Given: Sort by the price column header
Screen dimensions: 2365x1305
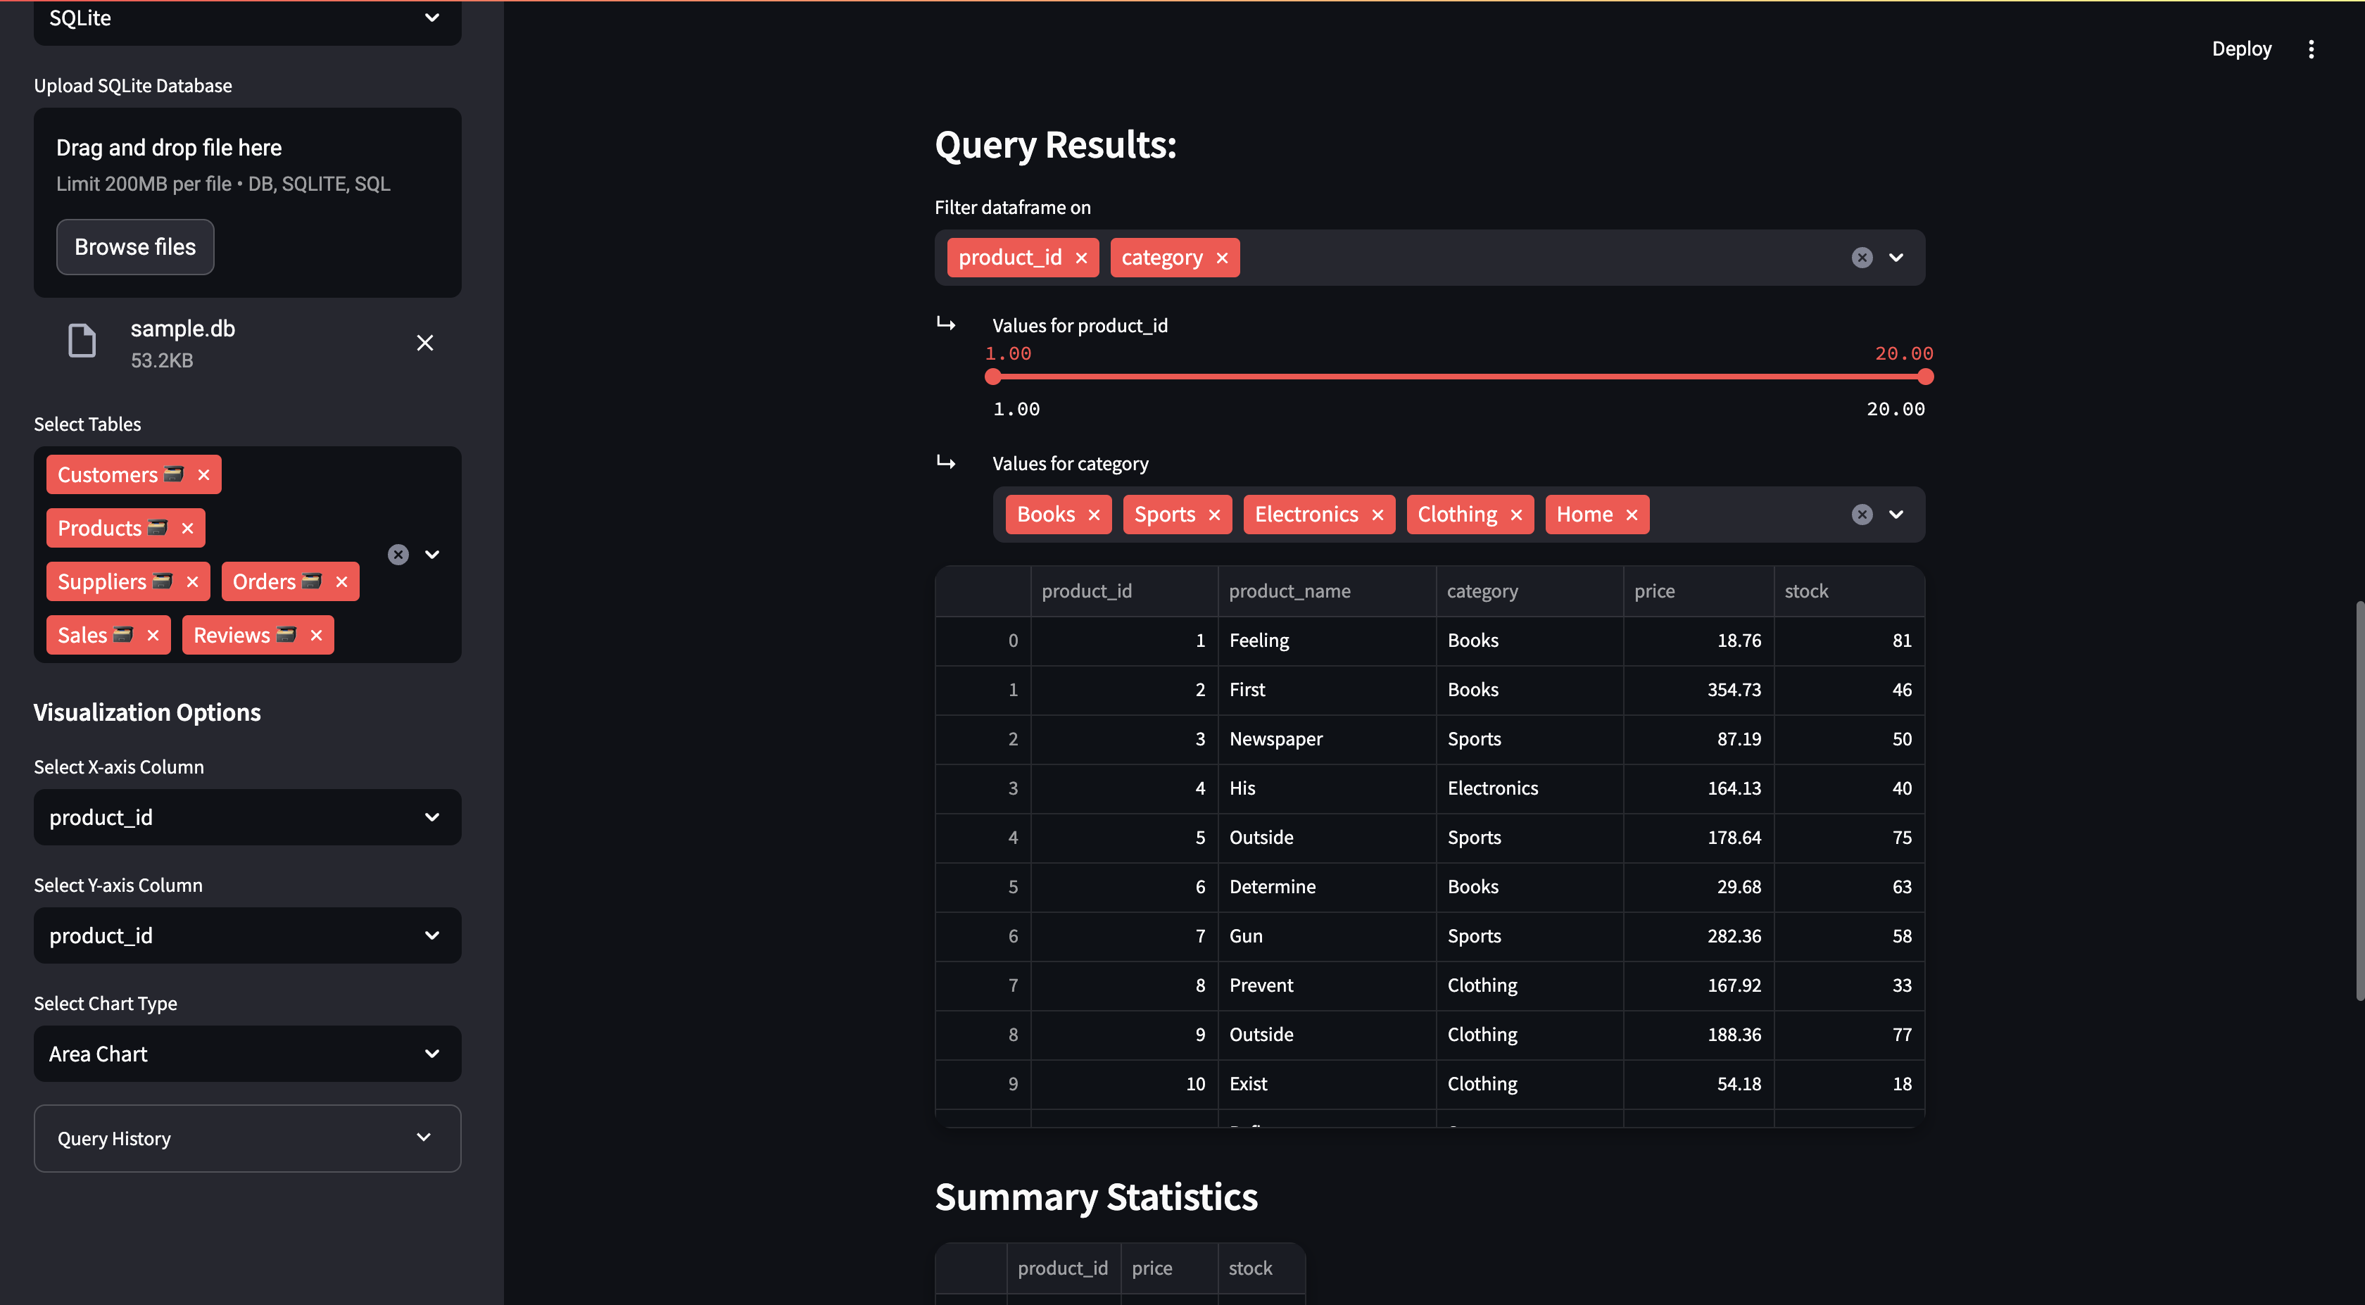Looking at the screenshot, I should (1696, 591).
